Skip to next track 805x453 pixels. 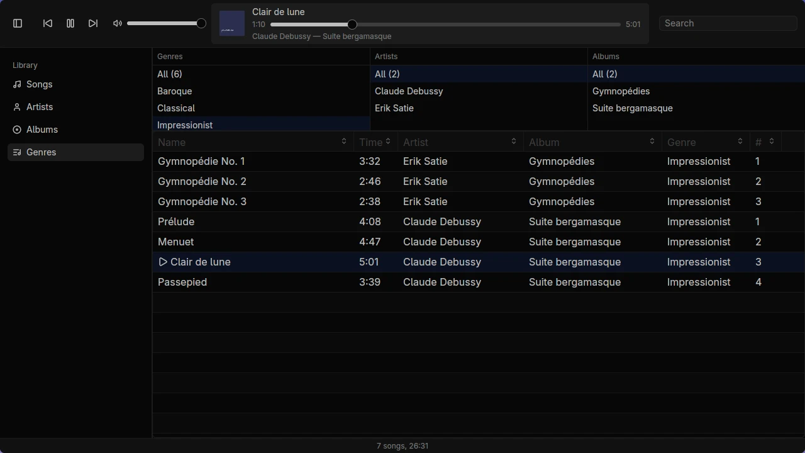pos(93,23)
